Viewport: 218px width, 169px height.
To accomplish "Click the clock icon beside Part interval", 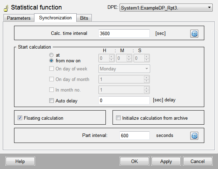I will [x=194, y=136].
